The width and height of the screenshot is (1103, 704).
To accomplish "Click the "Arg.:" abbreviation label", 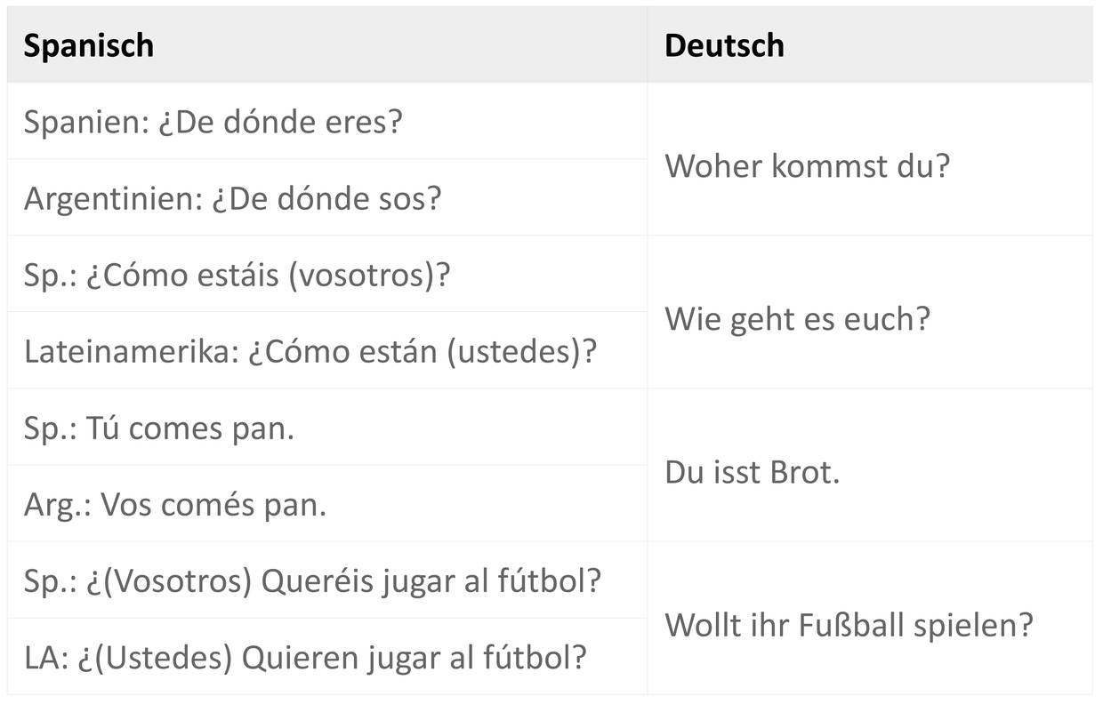I will pos(57,504).
